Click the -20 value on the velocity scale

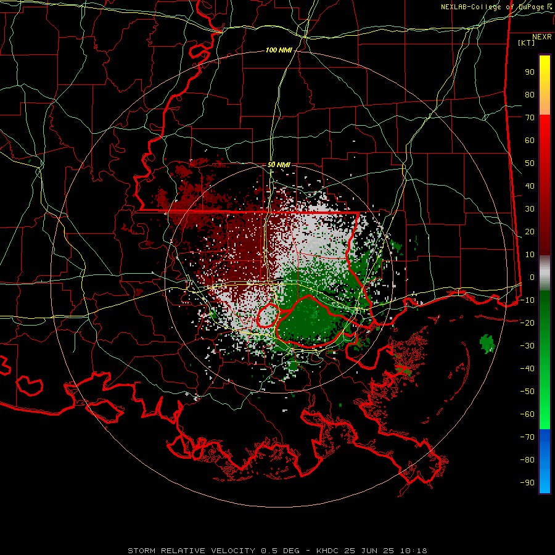click(x=527, y=323)
